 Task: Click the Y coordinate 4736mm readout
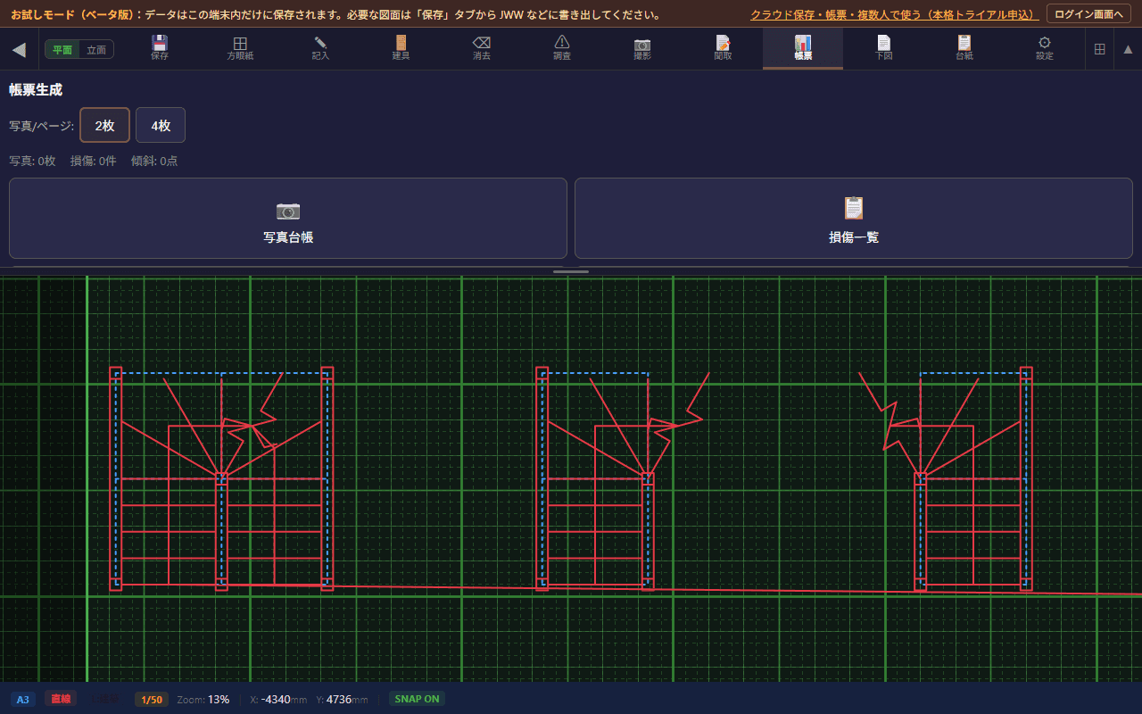tap(342, 699)
